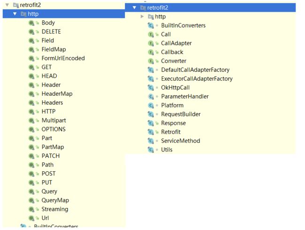This screenshot has width=305, height=230.
Task: Click the annotation icon beside Body
Action: click(x=31, y=23)
